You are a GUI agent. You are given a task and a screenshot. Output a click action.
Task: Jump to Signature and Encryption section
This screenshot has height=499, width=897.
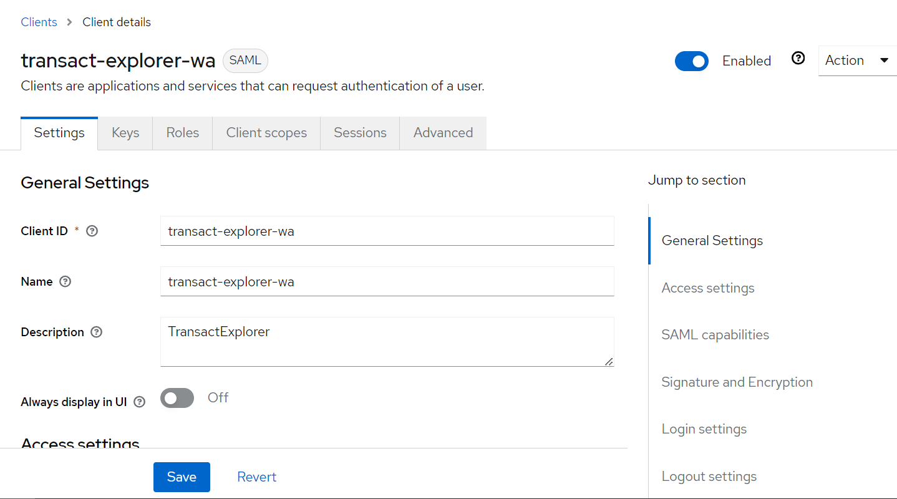pos(737,382)
